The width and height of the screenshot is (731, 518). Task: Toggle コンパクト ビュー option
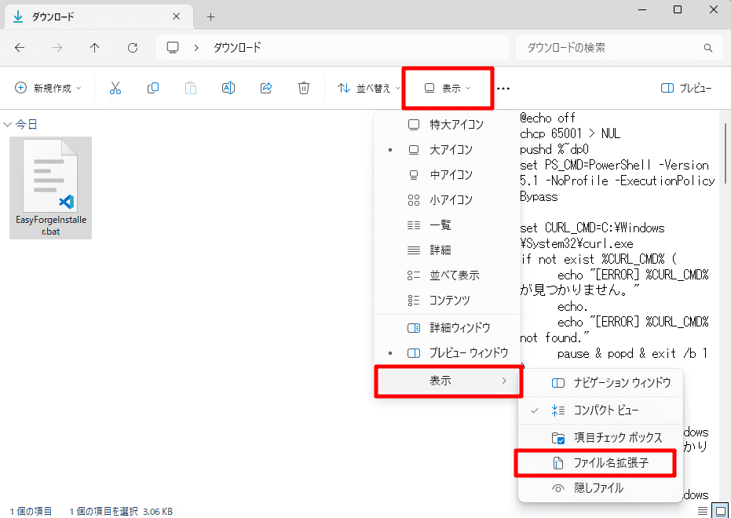click(601, 410)
